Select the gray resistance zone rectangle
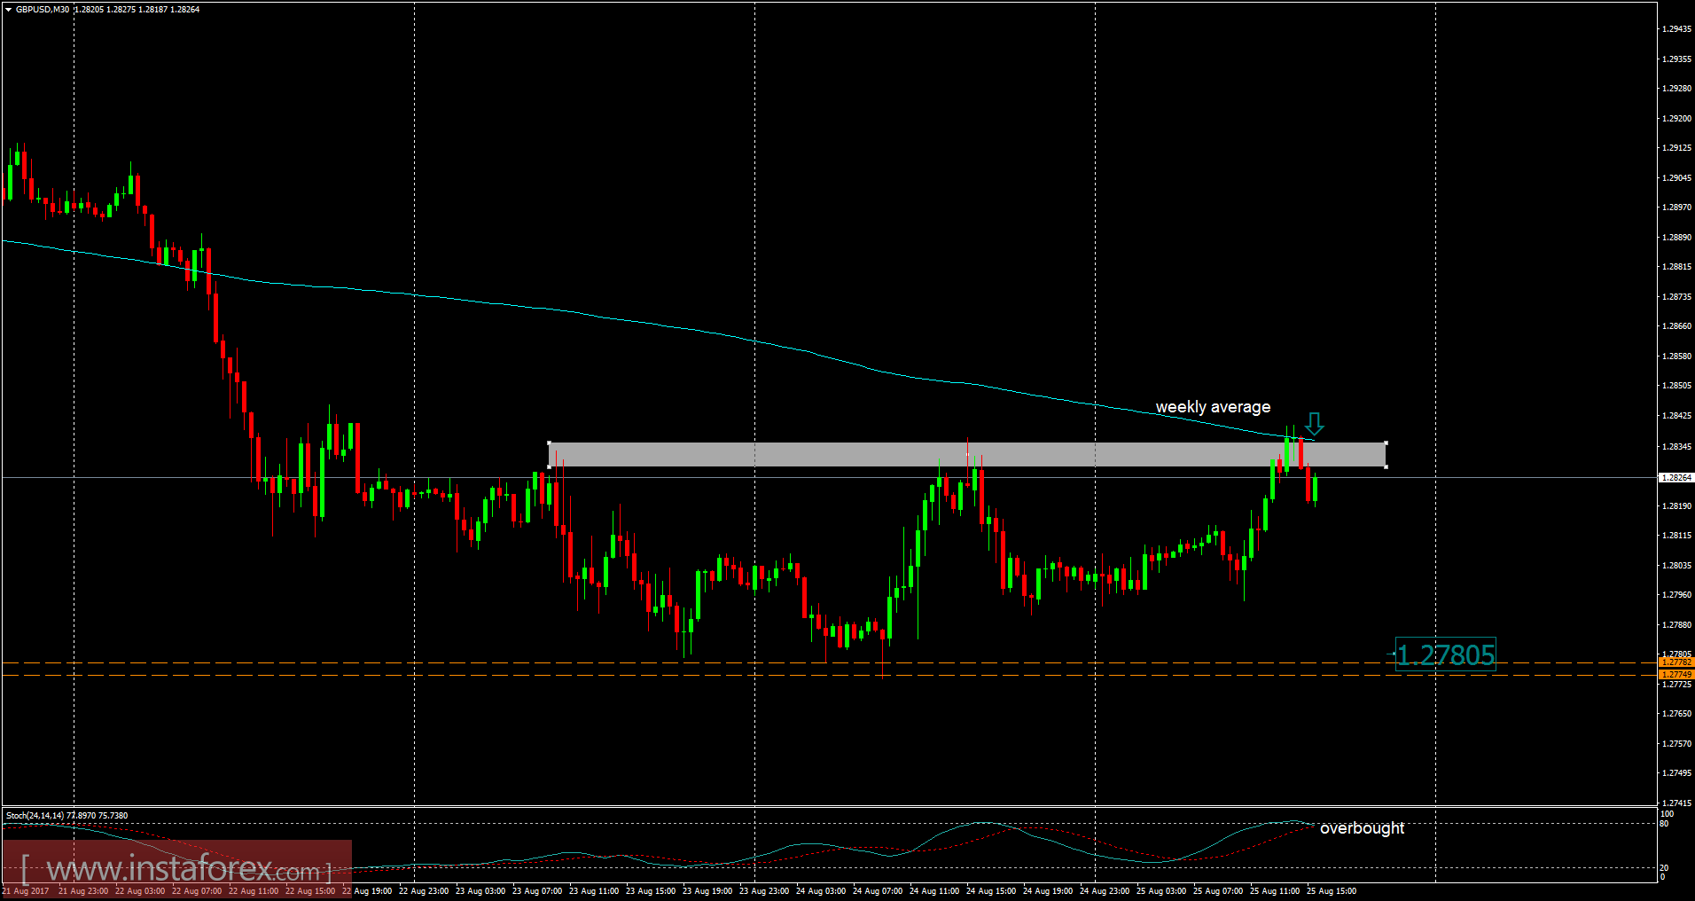This screenshot has height=901, width=1695. click(x=967, y=455)
